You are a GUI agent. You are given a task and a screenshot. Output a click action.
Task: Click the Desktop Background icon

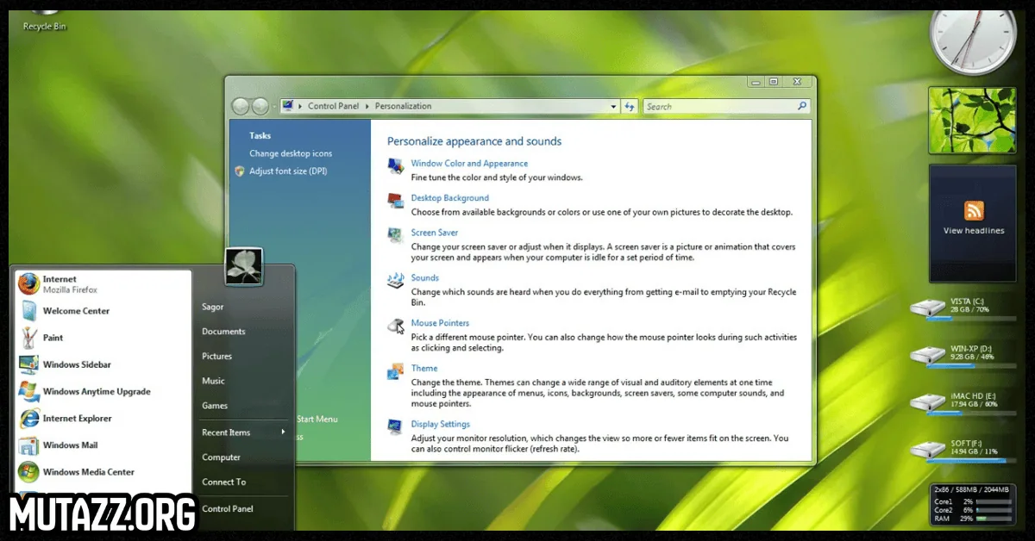[396, 200]
